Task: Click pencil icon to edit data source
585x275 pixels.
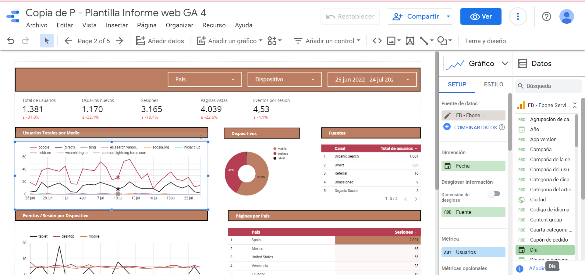Action: pos(447,116)
